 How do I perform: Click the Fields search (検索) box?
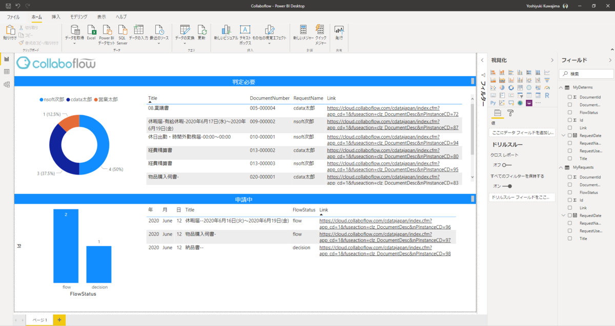[586, 74]
